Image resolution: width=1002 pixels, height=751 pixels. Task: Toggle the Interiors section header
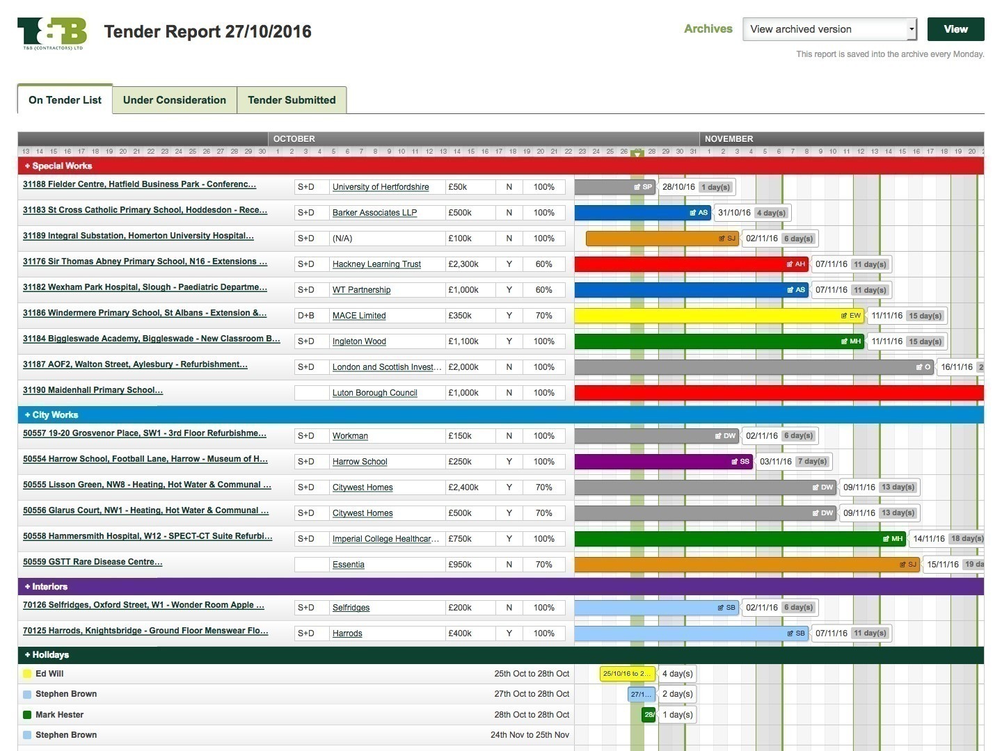(46, 587)
